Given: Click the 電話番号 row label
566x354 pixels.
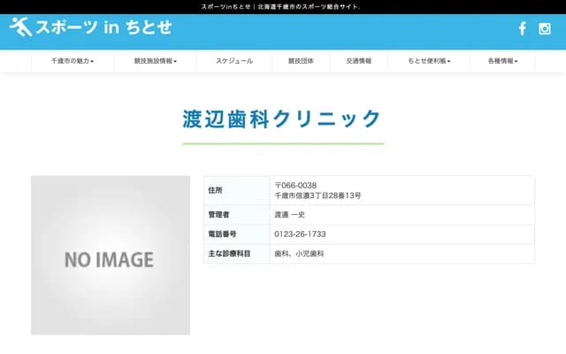Looking at the screenshot, I should pyautogui.click(x=222, y=234).
